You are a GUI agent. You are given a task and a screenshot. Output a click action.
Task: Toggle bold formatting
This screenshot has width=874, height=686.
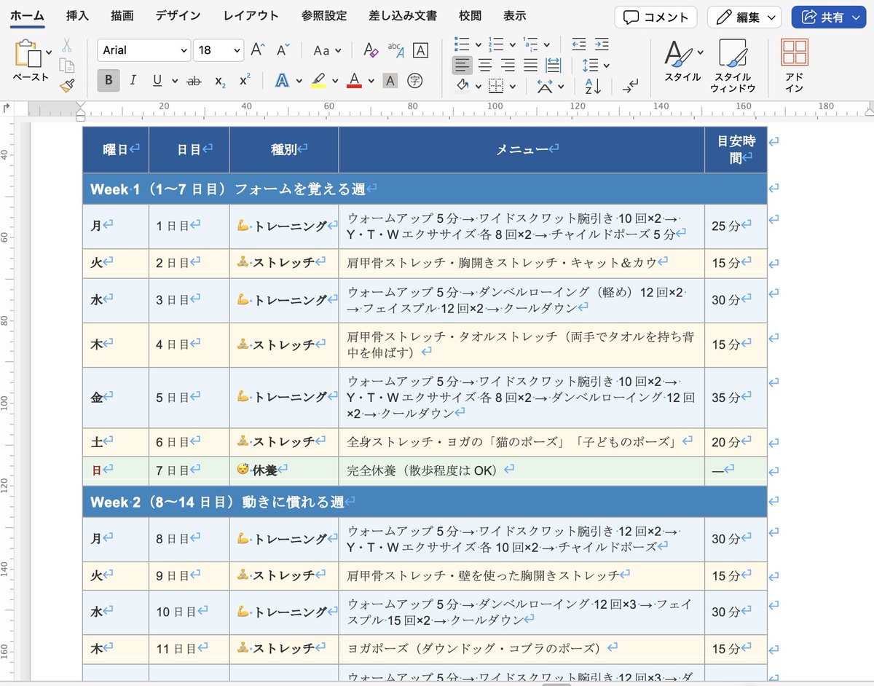point(109,81)
